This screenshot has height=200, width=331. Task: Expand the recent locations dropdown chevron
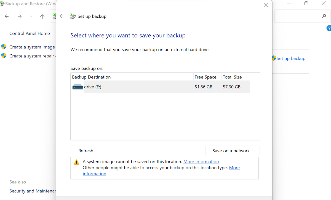tap(31, 17)
